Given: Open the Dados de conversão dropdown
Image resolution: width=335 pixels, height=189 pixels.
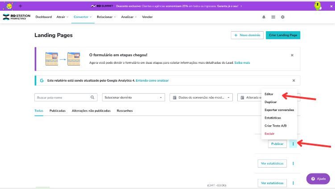Looking at the screenshot, I should 201,97.
